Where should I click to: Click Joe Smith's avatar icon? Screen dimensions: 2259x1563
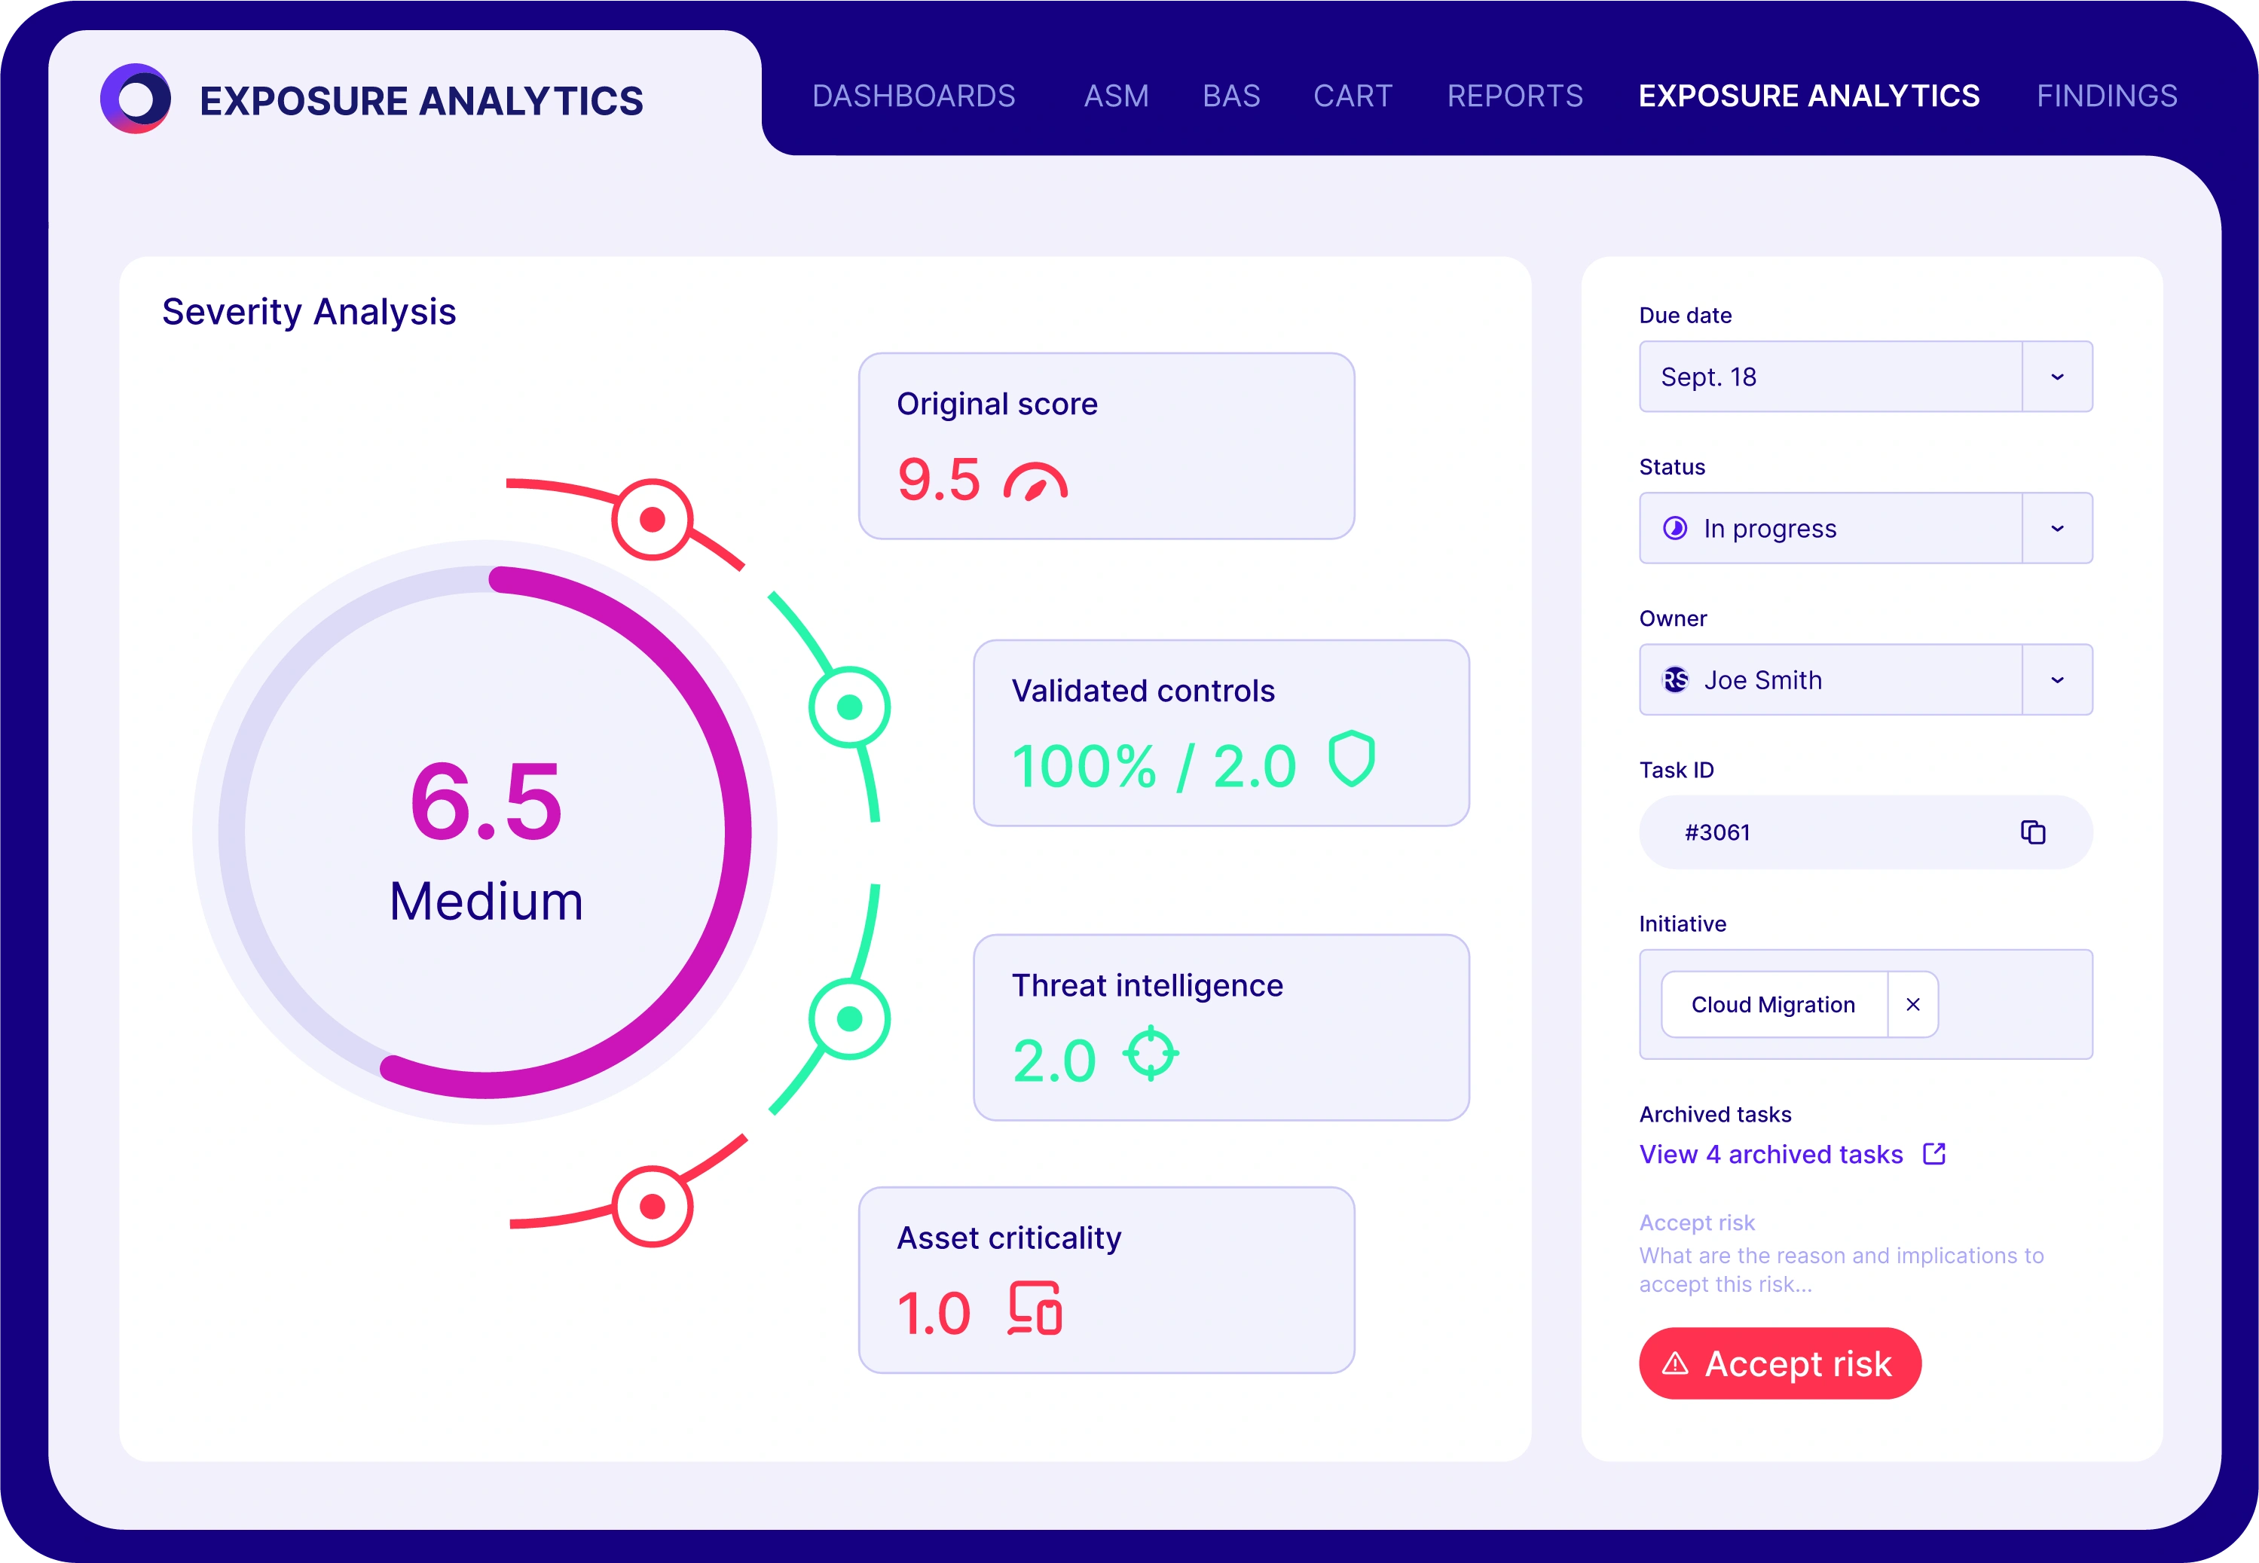pyautogui.click(x=1675, y=679)
